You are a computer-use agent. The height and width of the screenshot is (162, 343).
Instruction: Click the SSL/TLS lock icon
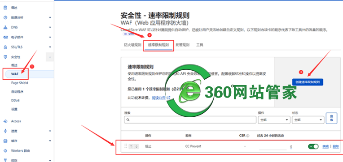tap(5, 47)
